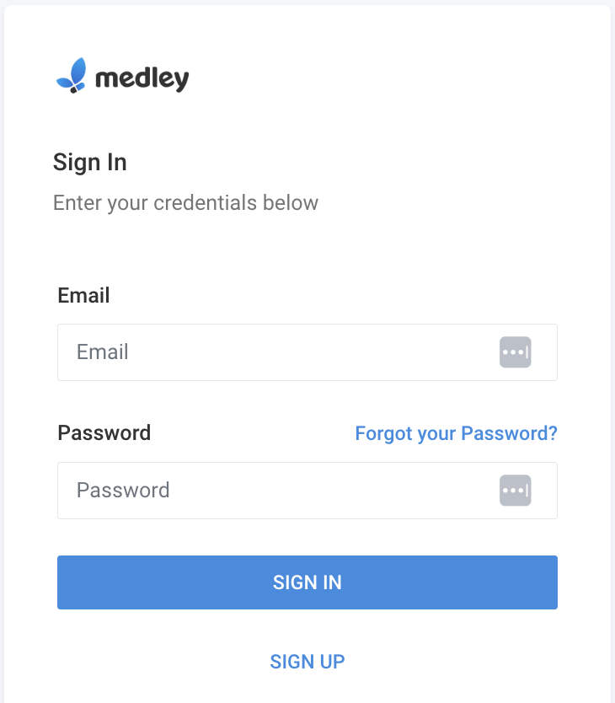Image resolution: width=615 pixels, height=703 pixels.
Task: Click the leaf-shaped Medley brand mark
Action: point(72,75)
